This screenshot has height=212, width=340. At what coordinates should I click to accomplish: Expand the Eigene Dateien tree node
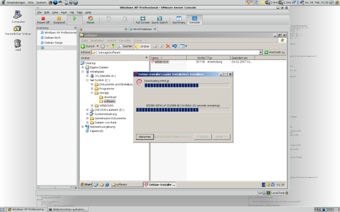tap(83, 67)
